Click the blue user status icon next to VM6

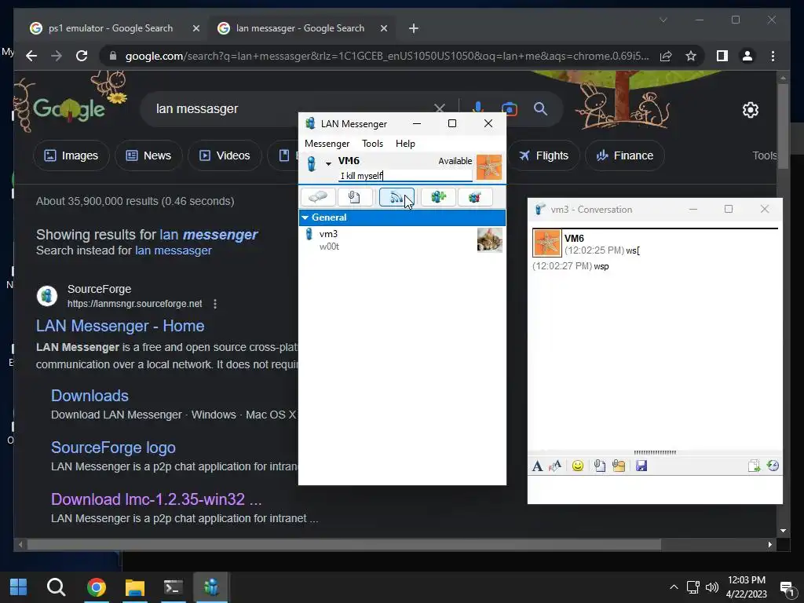coord(311,164)
